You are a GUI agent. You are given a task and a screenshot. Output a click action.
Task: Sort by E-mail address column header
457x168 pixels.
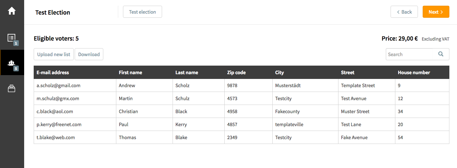click(53, 73)
